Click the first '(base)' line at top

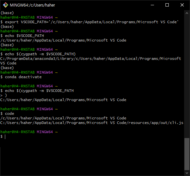[7, 13]
